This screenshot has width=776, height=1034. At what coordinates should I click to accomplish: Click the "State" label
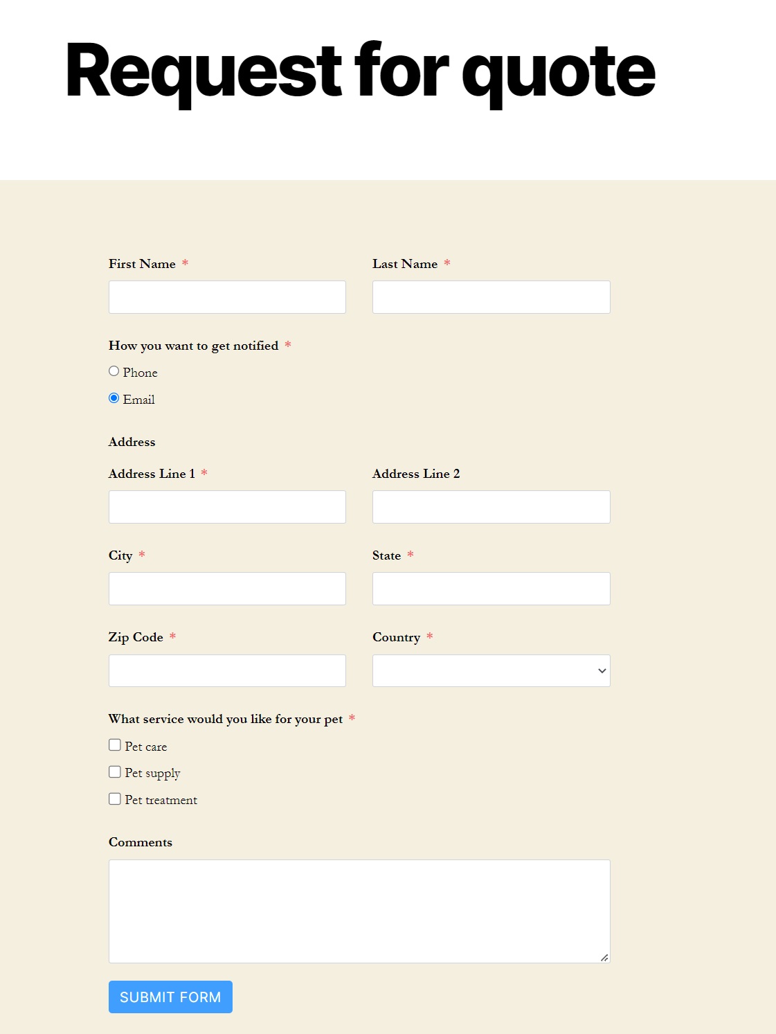(x=387, y=555)
